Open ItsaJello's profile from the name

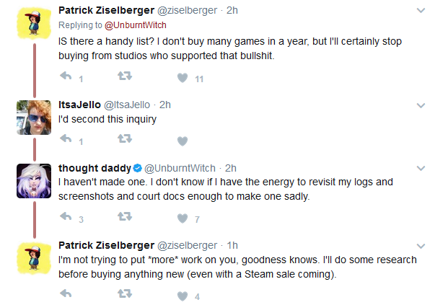pyautogui.click(x=79, y=105)
